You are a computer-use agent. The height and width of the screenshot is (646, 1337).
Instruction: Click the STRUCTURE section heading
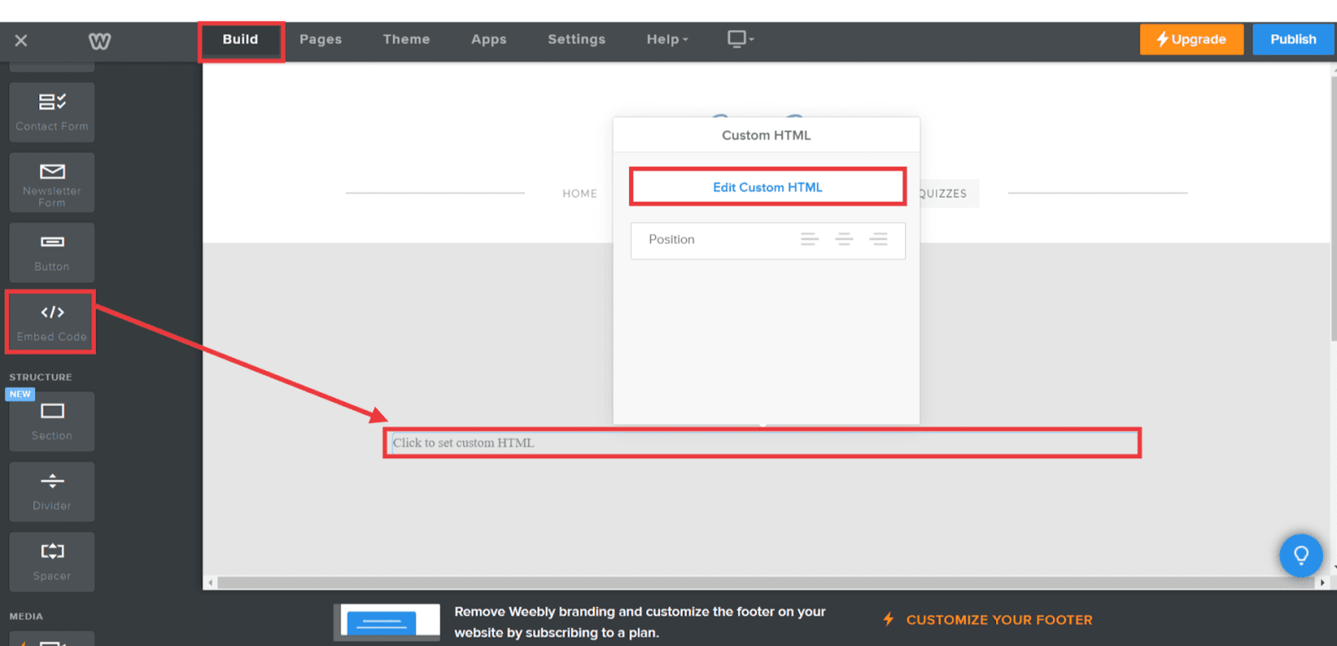41,377
